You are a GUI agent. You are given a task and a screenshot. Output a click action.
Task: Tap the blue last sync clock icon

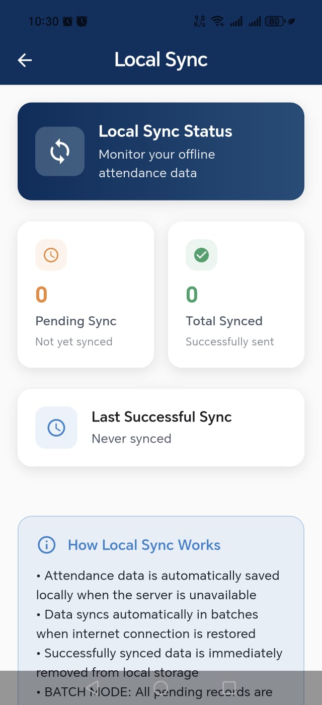pyautogui.click(x=56, y=428)
